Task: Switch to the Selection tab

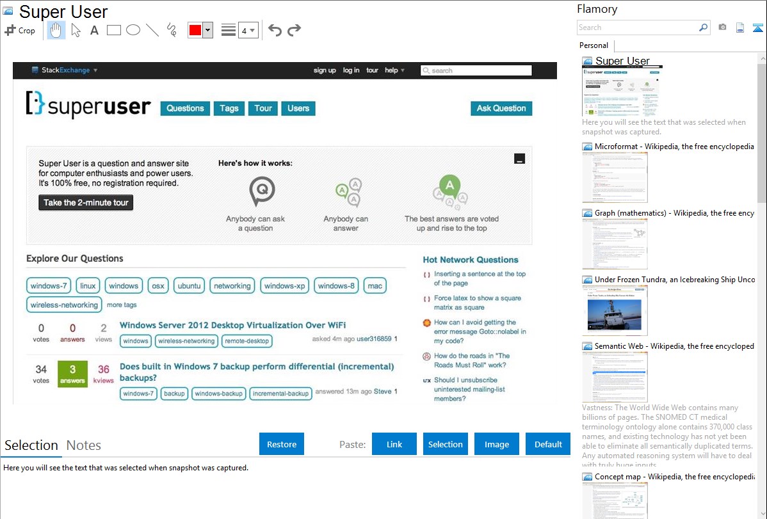Action: [x=31, y=445]
